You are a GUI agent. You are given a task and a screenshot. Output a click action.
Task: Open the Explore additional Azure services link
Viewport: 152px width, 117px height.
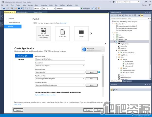pos(45,95)
